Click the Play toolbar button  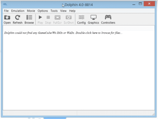coord(40,19)
